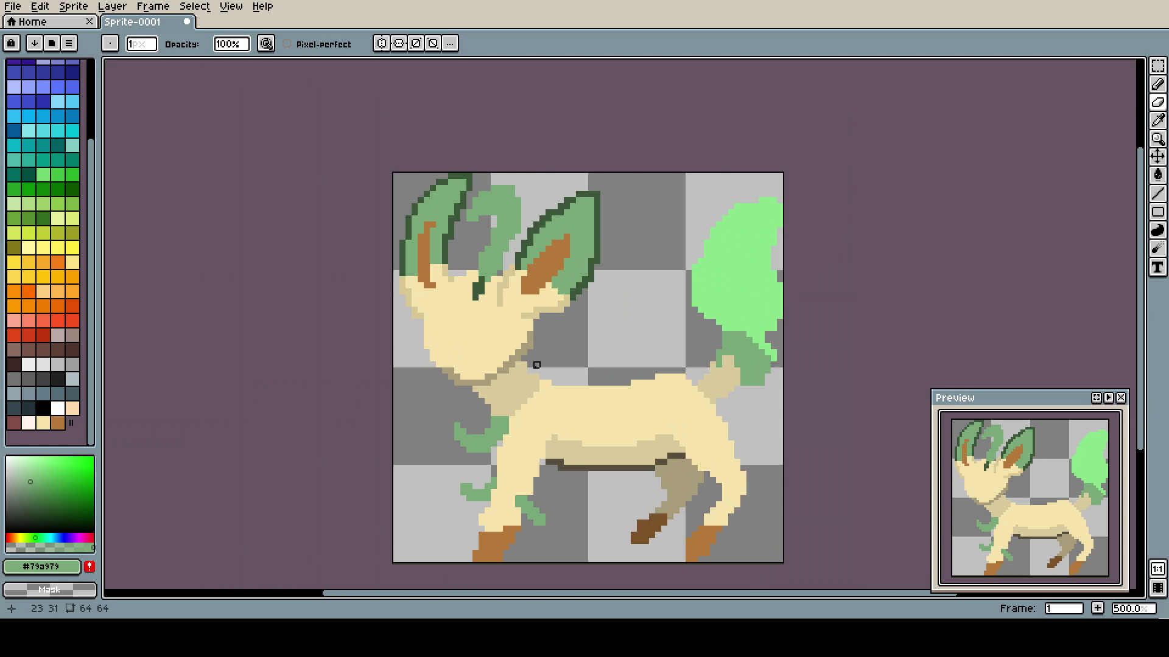Screen dimensions: 1169x657
Task: Select the Contour tool
Action: tap(1157, 230)
